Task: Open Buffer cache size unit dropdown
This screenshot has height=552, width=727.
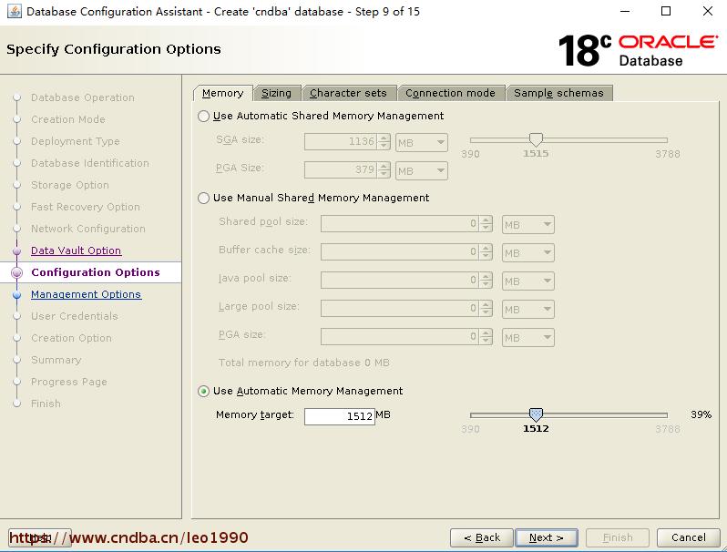Action: point(528,253)
